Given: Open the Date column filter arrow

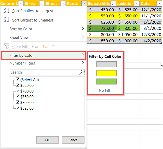Looking at the screenshot, I should point(159,4).
